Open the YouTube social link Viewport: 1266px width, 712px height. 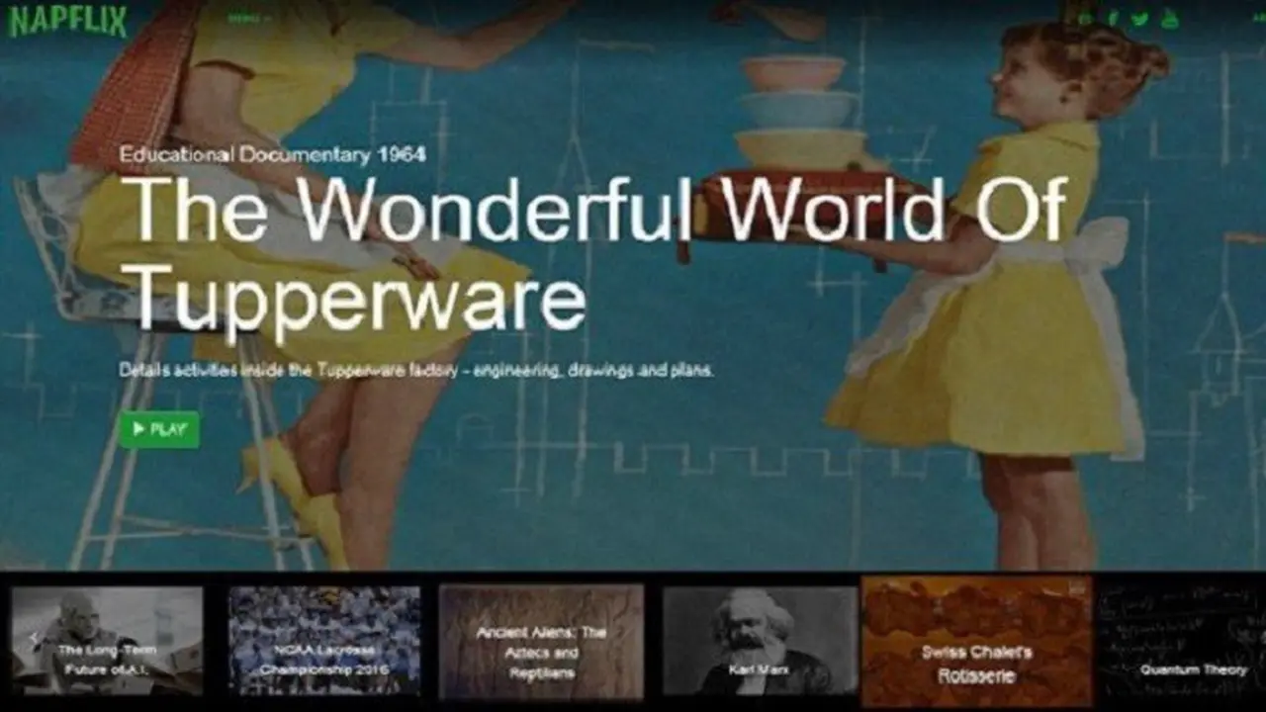(1170, 19)
